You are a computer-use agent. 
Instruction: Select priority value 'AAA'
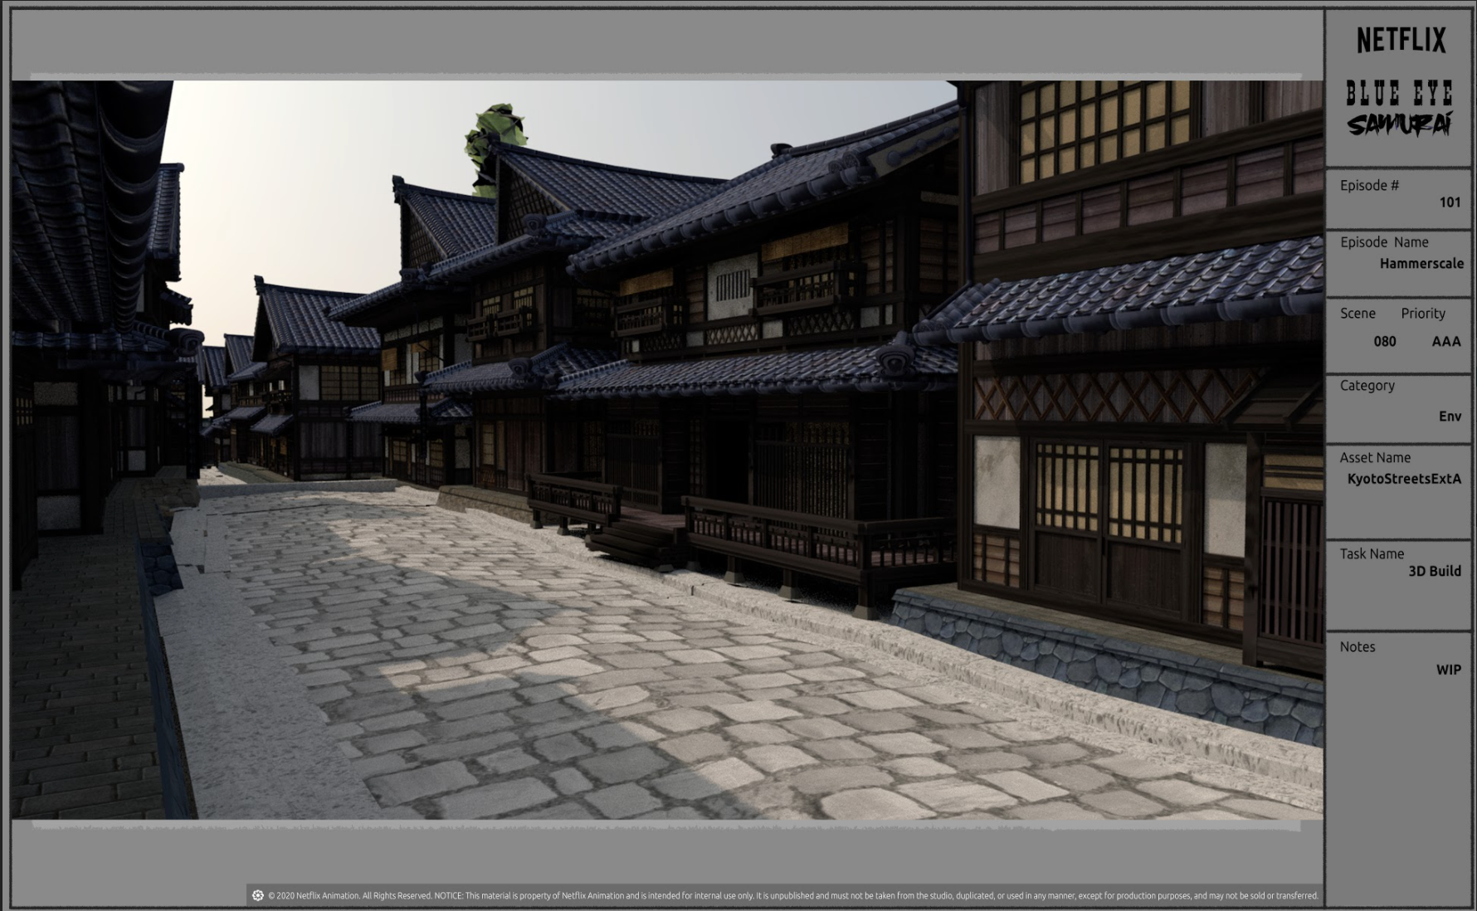click(1446, 341)
